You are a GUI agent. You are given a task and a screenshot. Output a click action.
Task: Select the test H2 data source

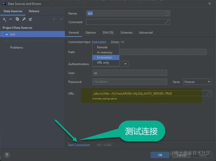point(33,34)
